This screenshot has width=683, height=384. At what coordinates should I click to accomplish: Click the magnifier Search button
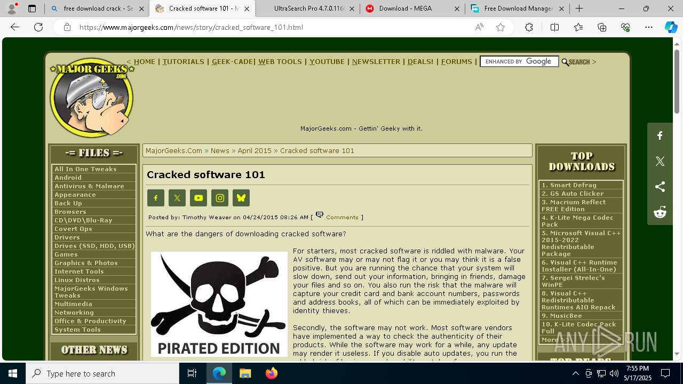[576, 62]
